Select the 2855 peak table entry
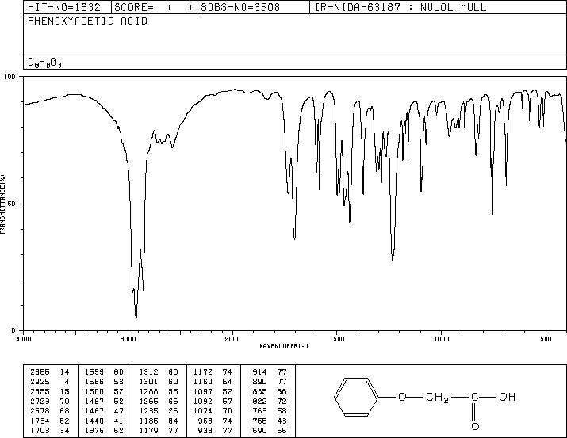567x438 pixels. (x=49, y=391)
